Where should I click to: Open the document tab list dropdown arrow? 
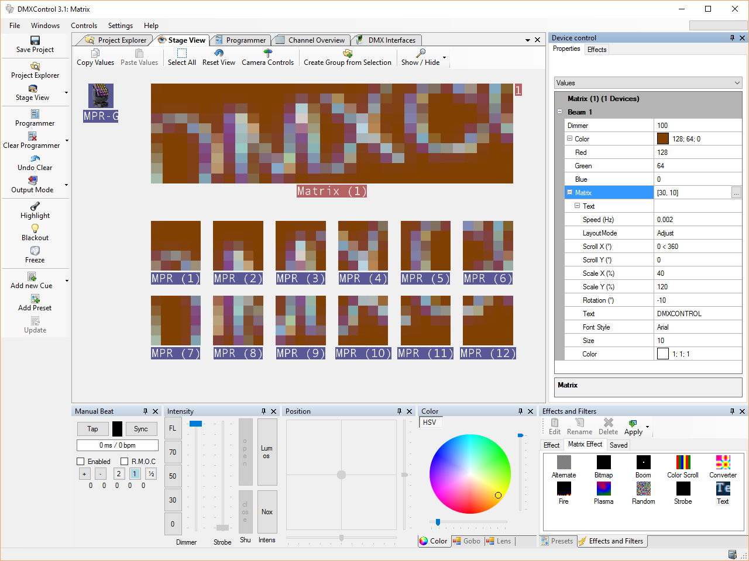pyautogui.click(x=528, y=40)
